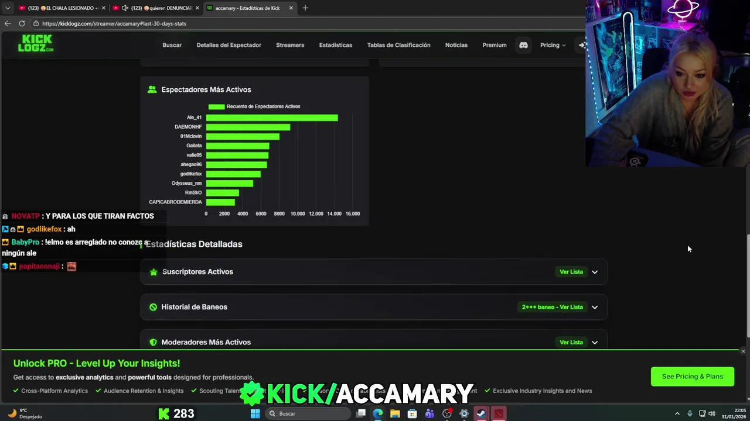Click Ver Lista for Moderadores Más Activos
Screen dimensions: 750x421
pos(571,342)
